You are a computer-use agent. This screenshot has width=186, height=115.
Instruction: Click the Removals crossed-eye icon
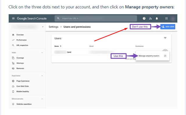[13, 68]
